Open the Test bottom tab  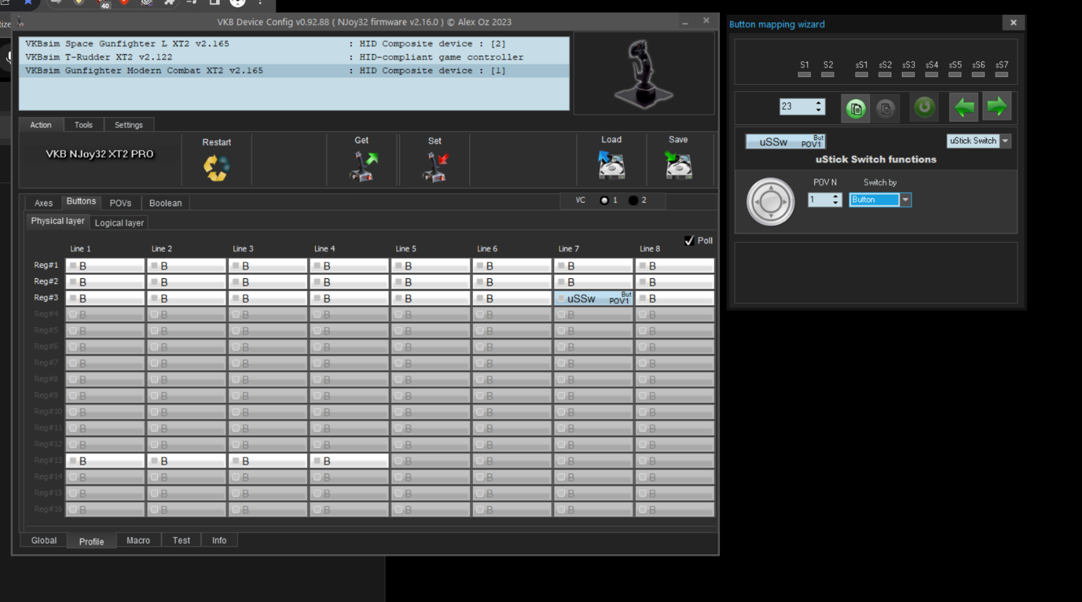pyautogui.click(x=181, y=540)
